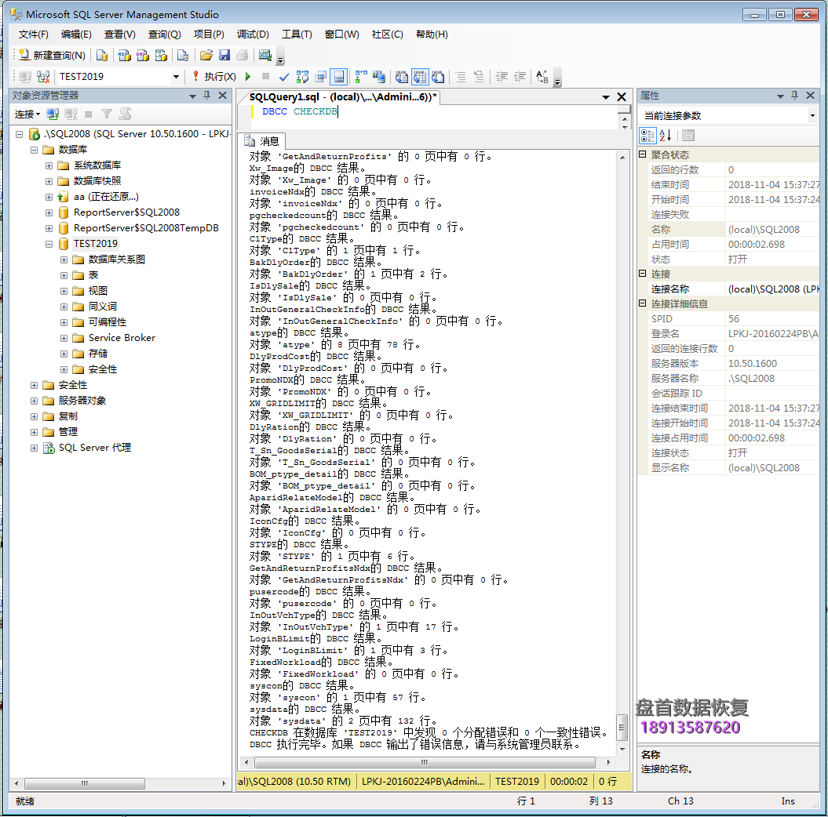Open the 查询(Q) menu

click(164, 34)
